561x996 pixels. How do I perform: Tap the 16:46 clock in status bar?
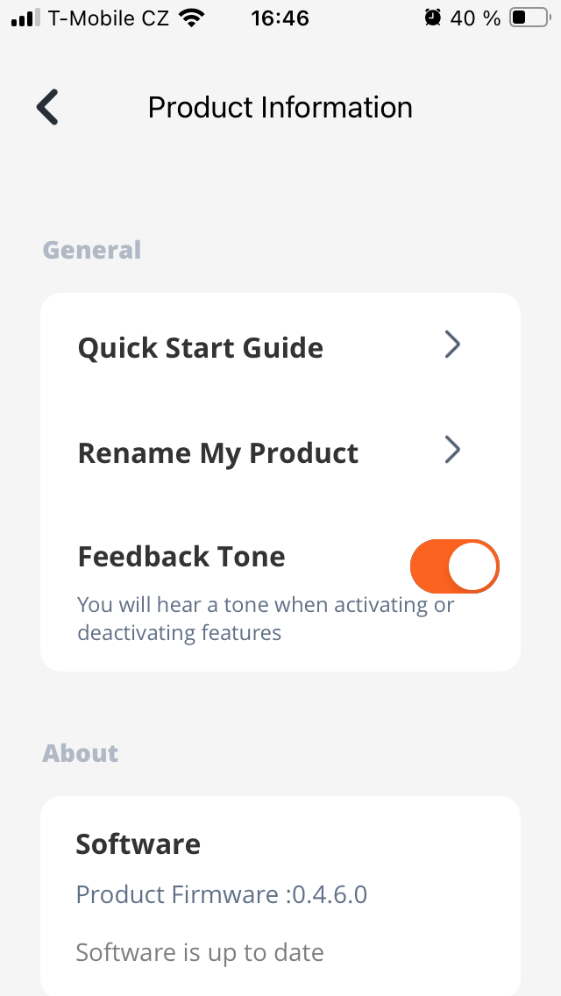click(280, 18)
